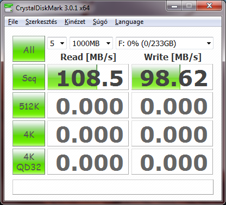The width and height of the screenshot is (226, 205).
Task: Click the Write [MB/s] column header
Action: 173,57
